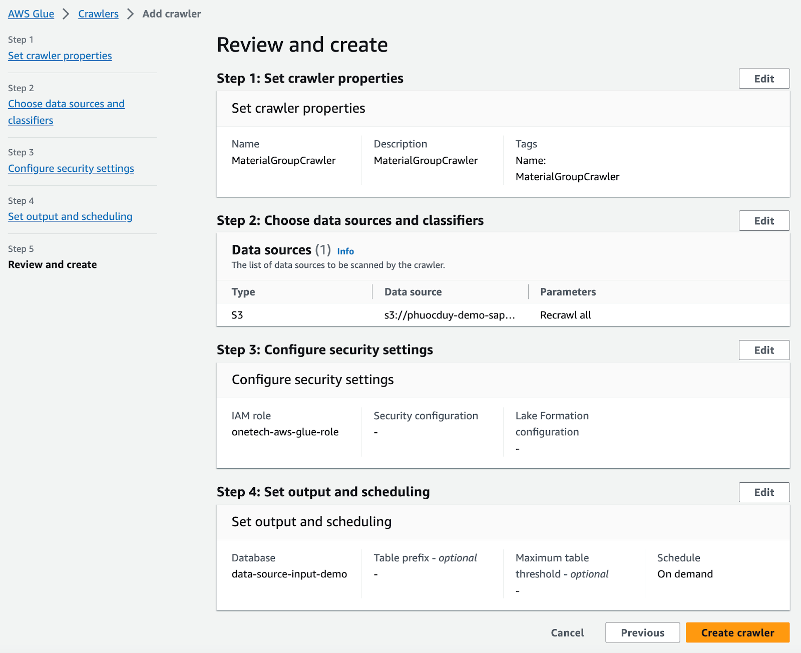Viewport: 801px width, 653px height.
Task: Click the Type column header
Action: point(243,292)
